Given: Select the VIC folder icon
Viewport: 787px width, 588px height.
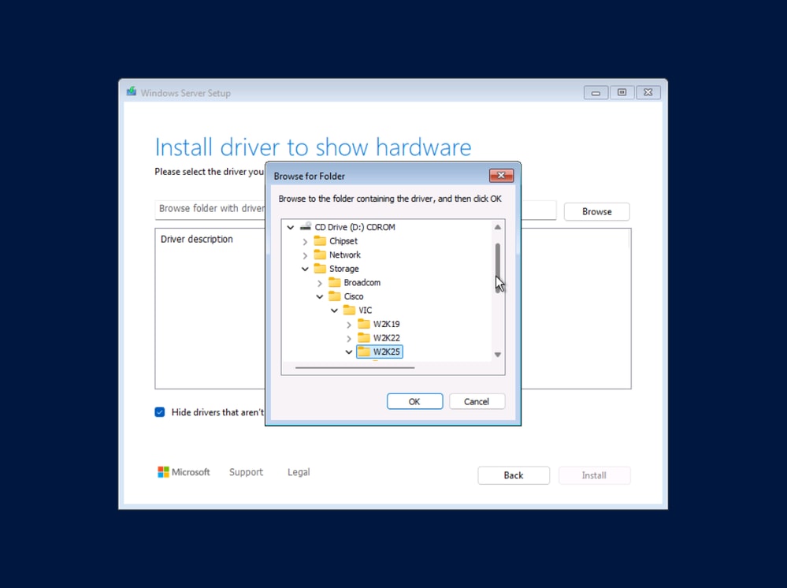Looking at the screenshot, I should 349,310.
